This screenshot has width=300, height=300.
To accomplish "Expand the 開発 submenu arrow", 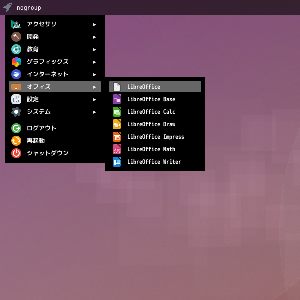I will pyautogui.click(x=94, y=37).
